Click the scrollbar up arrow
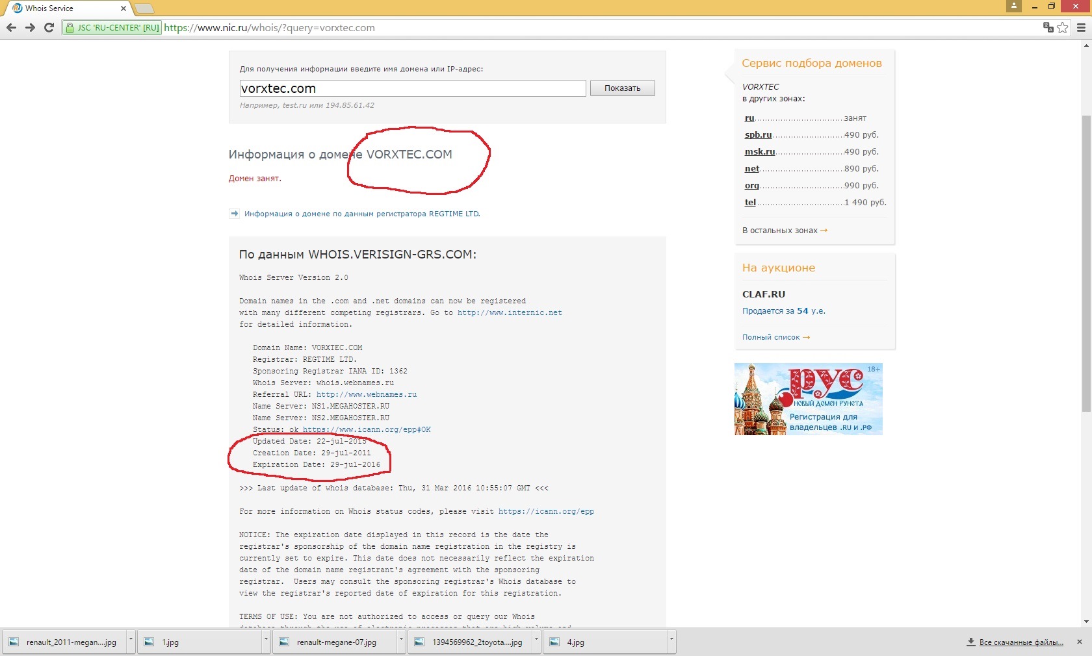The image size is (1092, 656). coord(1086,45)
